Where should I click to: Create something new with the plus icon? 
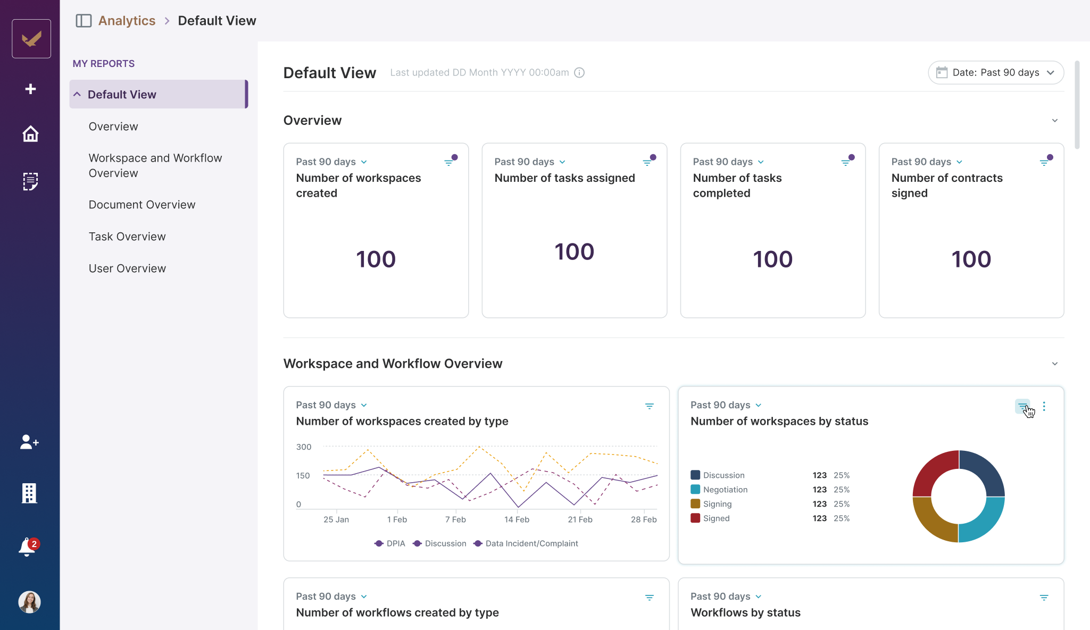pos(30,89)
